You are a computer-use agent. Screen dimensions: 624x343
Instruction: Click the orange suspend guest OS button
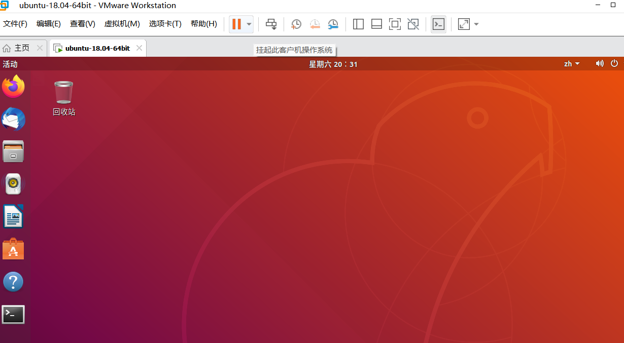pos(236,24)
